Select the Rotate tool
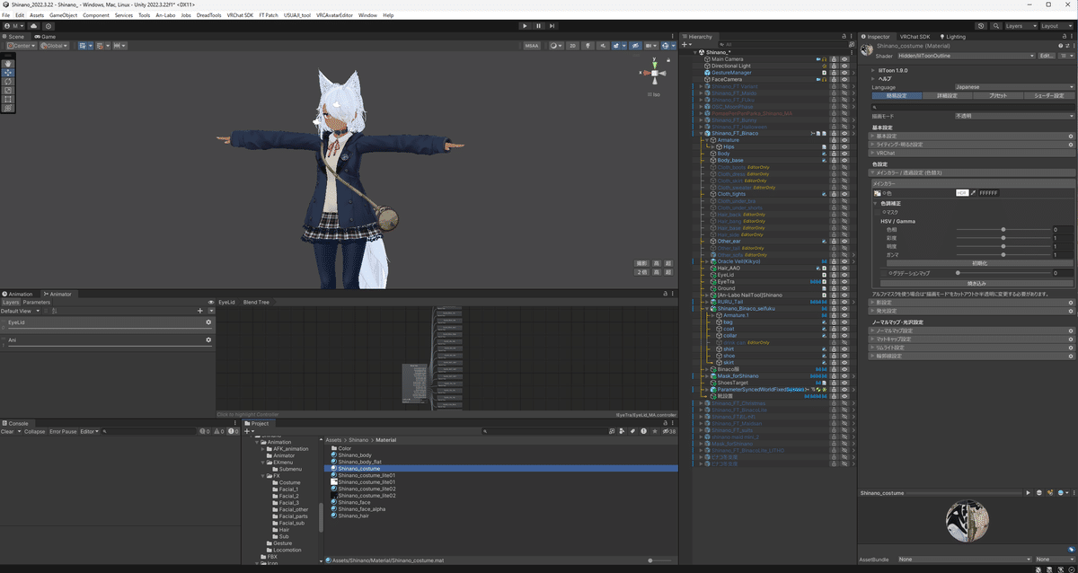 click(8, 82)
